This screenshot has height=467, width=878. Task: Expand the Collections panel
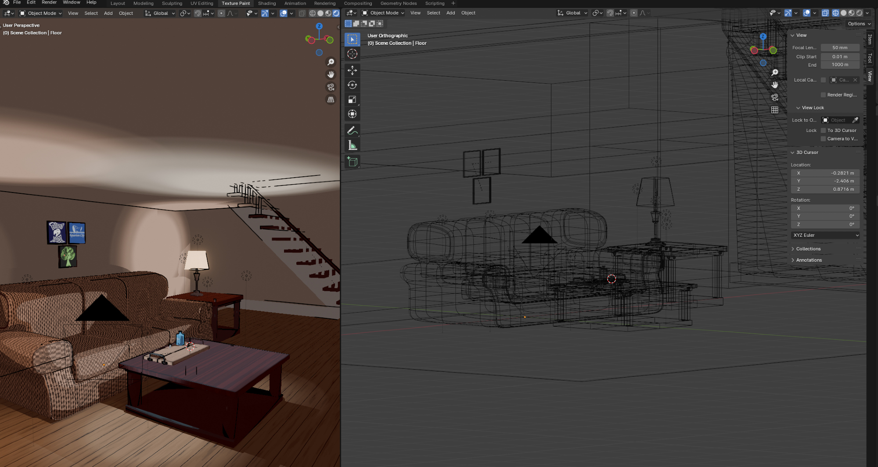point(808,249)
